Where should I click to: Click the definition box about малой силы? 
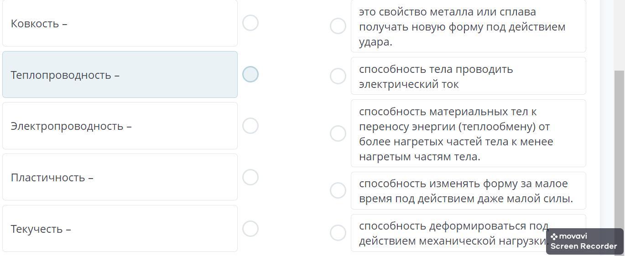tap(469, 191)
